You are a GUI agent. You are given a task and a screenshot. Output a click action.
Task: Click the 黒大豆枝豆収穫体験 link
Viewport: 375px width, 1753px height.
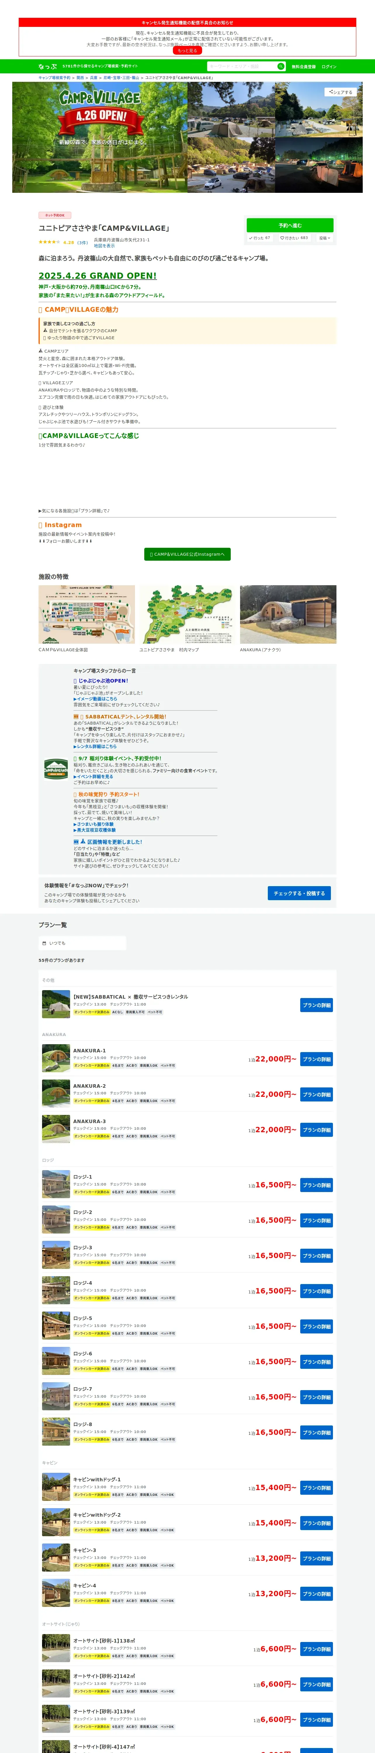(95, 830)
